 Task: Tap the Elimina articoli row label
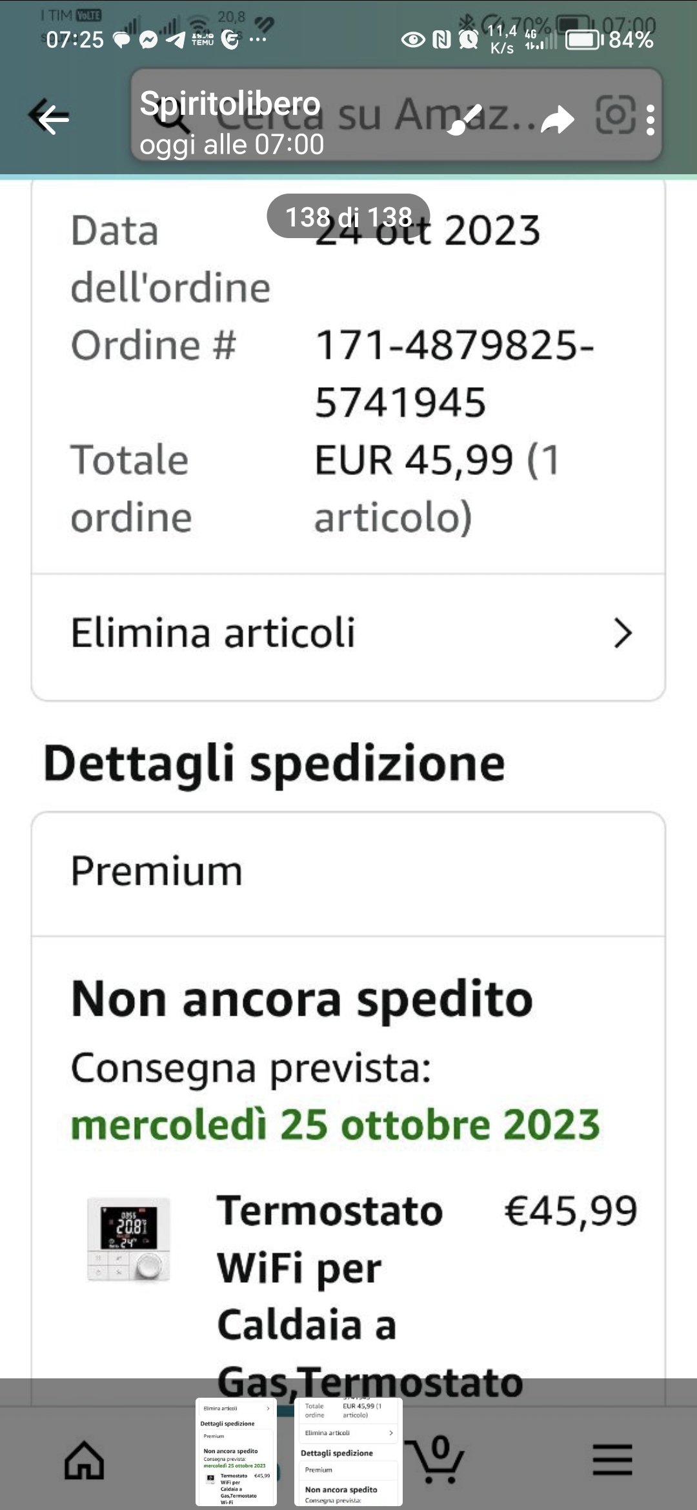click(213, 633)
